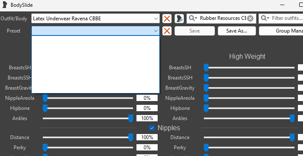This screenshot has width=303, height=156.
Task: Click the high weight BreastGravity slider
Action: coord(249,88)
